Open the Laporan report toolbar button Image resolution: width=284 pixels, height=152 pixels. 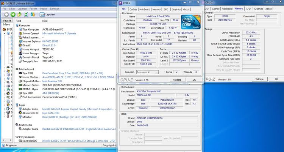click(x=47, y=14)
